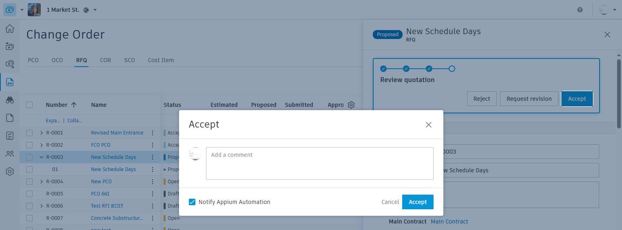This screenshot has height=230, width=622.
Task: Open more options for New PCO
Action: coord(153,182)
